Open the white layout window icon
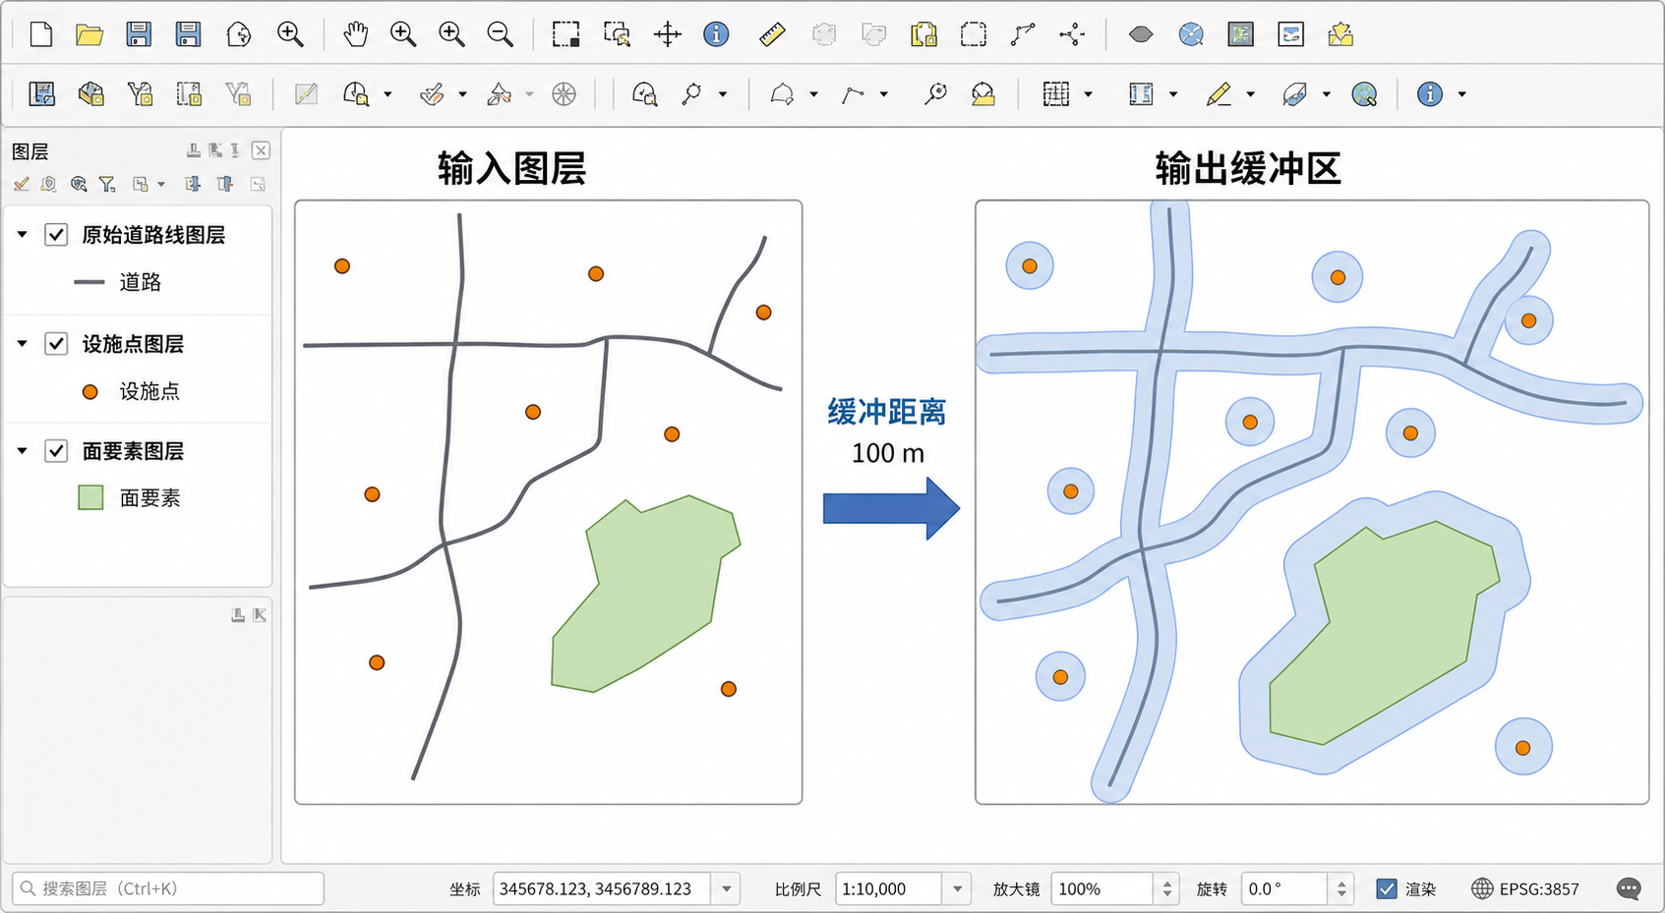Image resolution: width=1665 pixels, height=913 pixels. pyautogui.click(x=1290, y=34)
